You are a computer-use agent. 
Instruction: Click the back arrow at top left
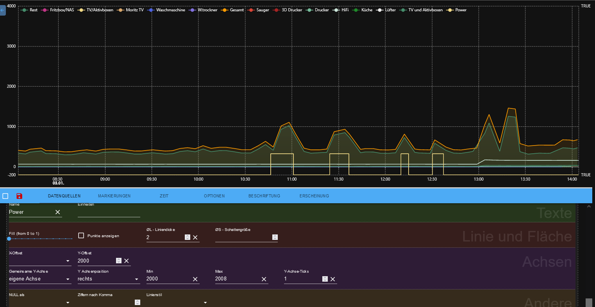tap(2, 11)
